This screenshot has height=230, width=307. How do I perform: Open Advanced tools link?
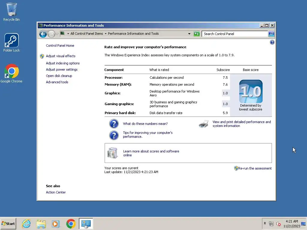coord(57,82)
